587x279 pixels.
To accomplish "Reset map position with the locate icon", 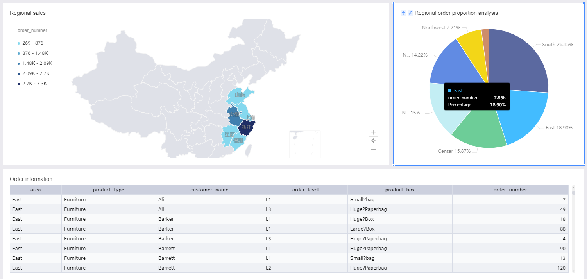I will point(373,141).
